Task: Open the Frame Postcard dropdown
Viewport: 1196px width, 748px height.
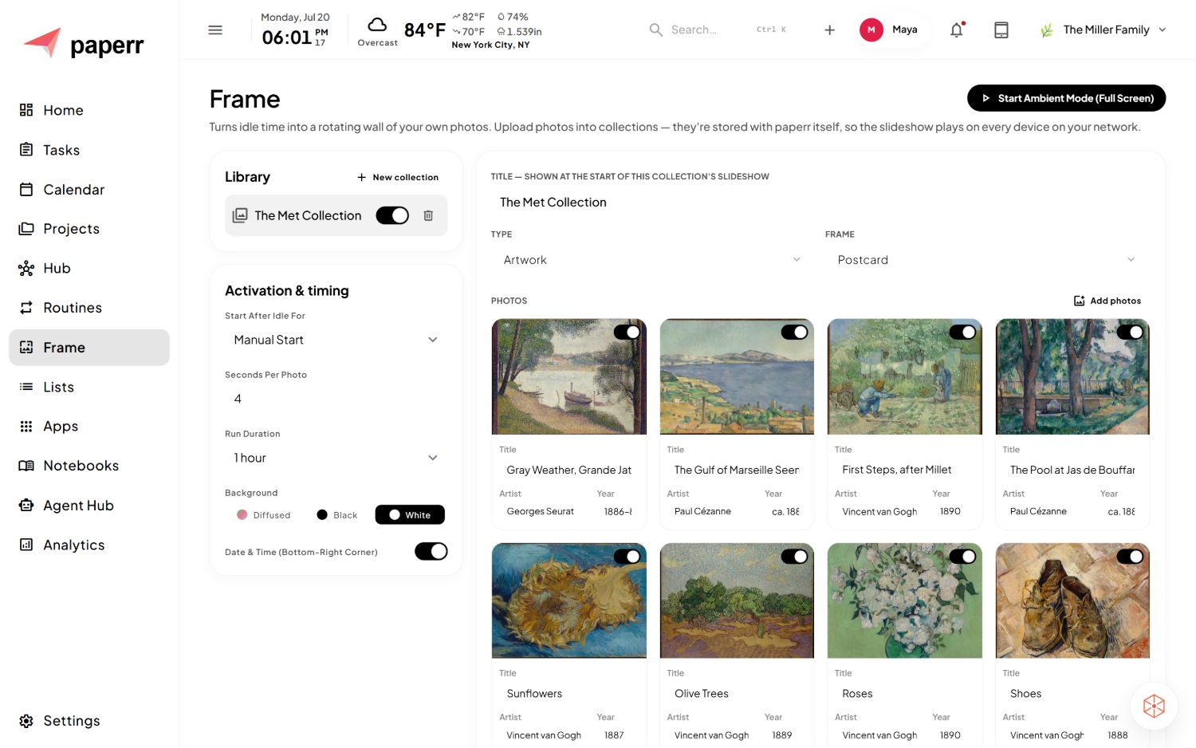Action: [x=987, y=260]
